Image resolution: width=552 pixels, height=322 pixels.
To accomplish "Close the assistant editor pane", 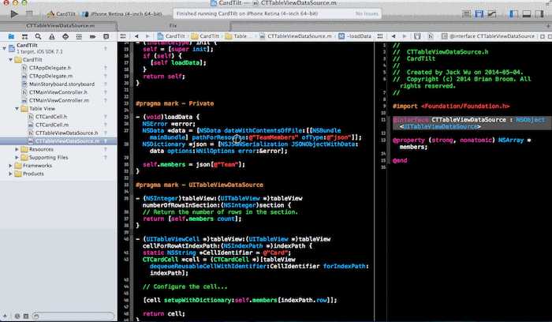I will coord(549,36).
